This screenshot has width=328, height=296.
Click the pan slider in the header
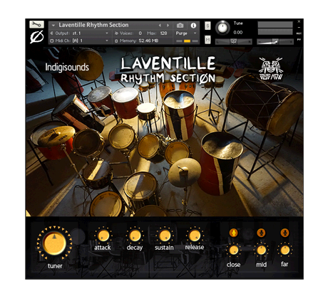point(234,42)
